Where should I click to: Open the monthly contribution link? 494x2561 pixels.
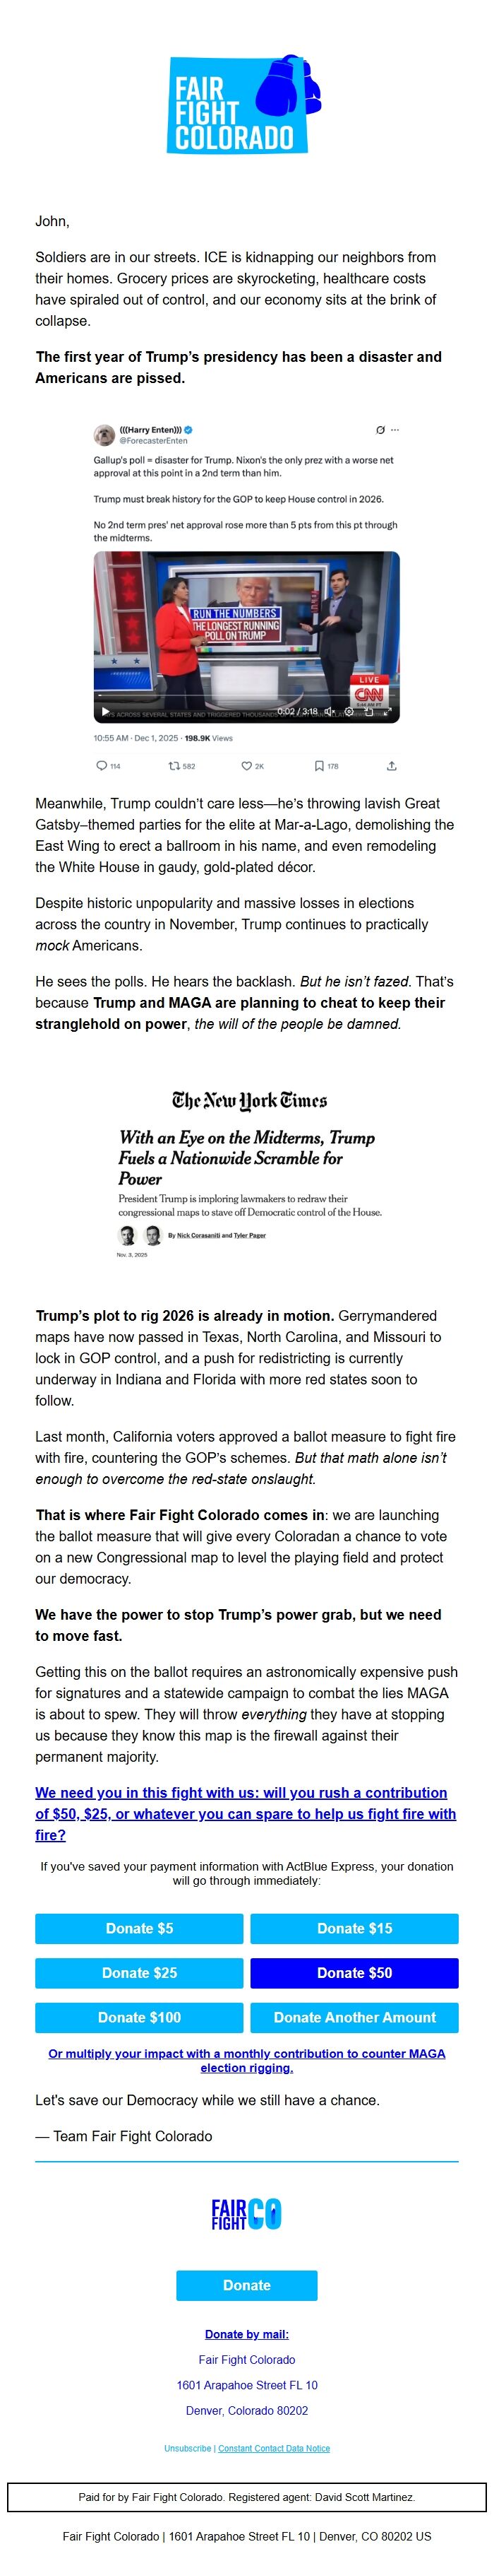[246, 2060]
